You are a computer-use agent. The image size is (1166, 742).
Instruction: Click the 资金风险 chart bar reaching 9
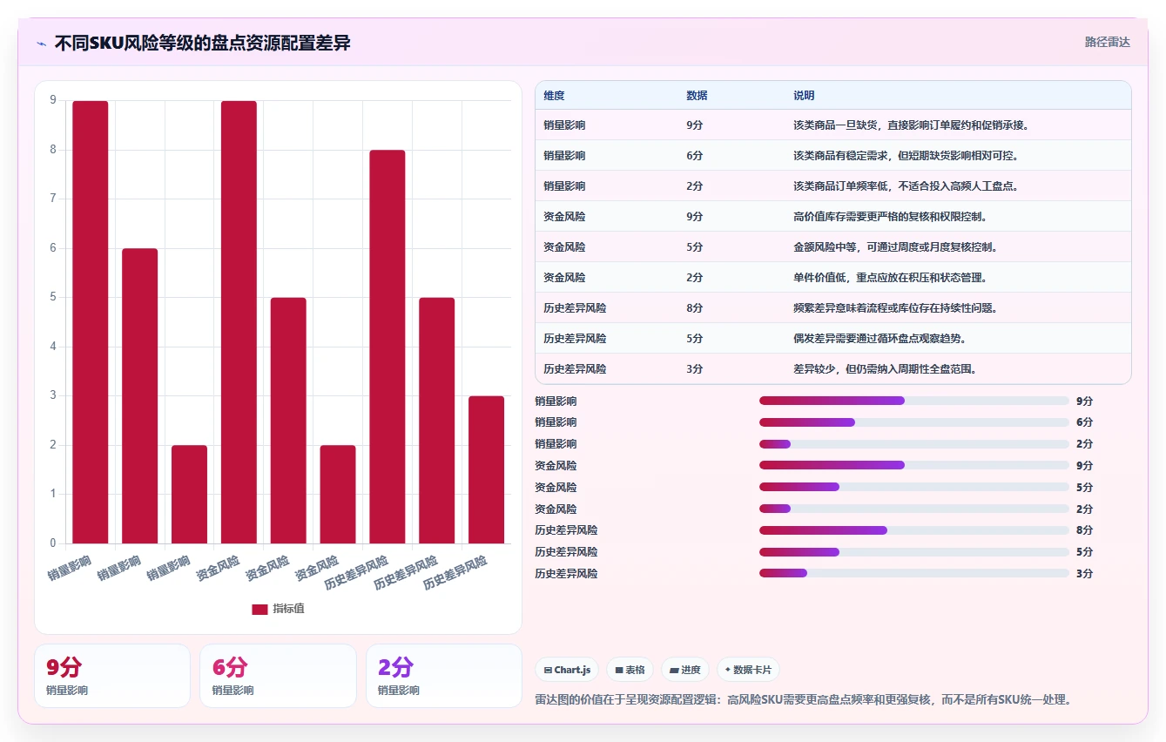point(239,322)
